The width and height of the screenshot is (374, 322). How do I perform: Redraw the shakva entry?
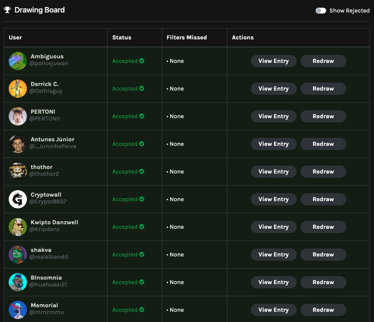click(323, 255)
